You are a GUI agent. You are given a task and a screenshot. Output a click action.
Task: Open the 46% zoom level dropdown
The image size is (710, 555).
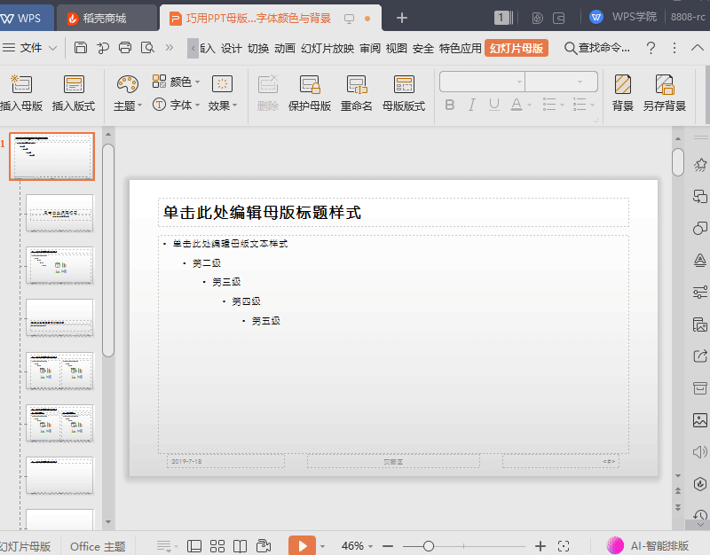pos(357,546)
